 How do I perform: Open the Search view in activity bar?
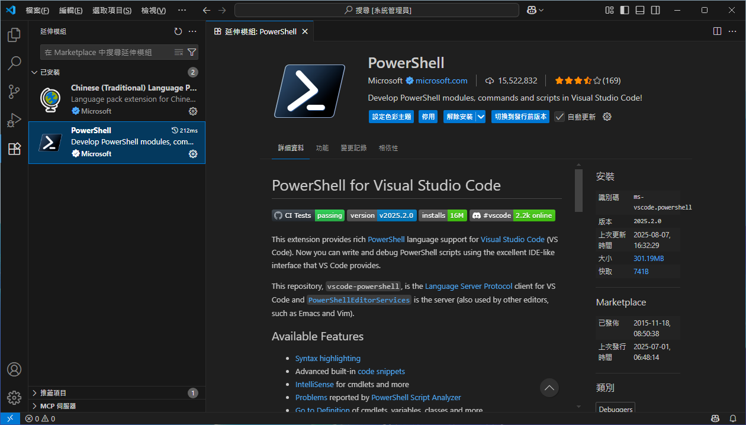14,63
